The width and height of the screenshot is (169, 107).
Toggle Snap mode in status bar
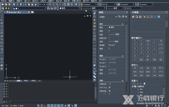38,106
